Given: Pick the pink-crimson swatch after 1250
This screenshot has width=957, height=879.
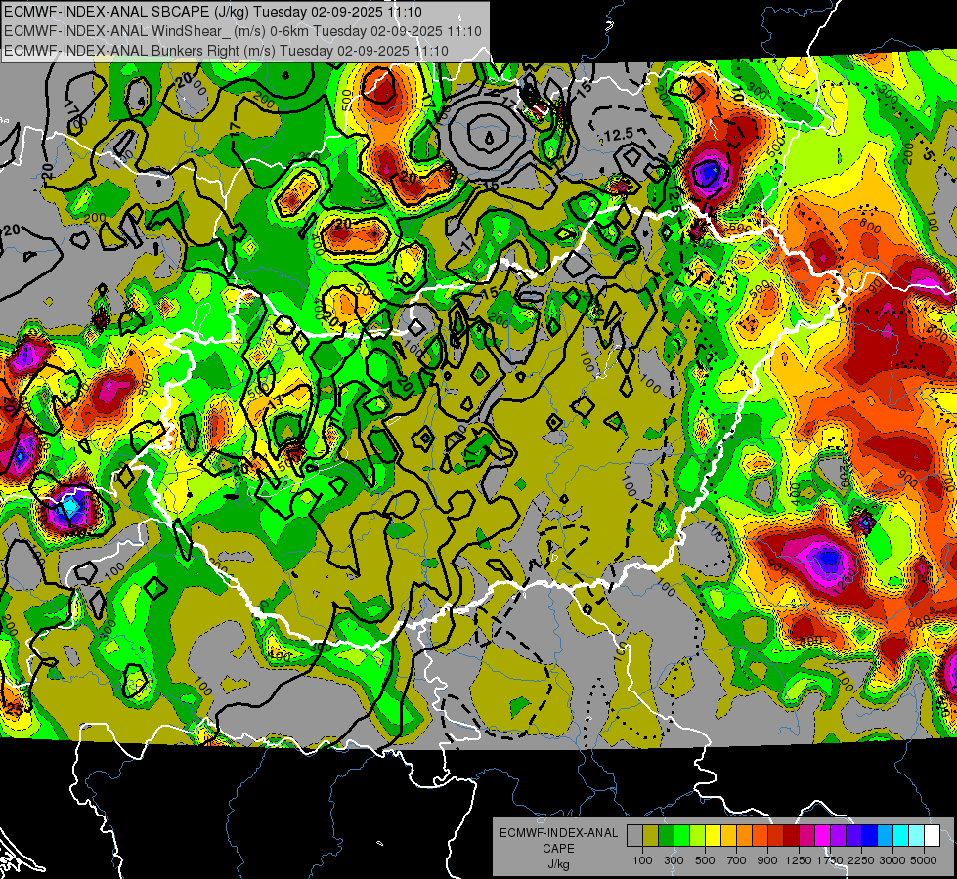Looking at the screenshot, I should [x=806, y=836].
